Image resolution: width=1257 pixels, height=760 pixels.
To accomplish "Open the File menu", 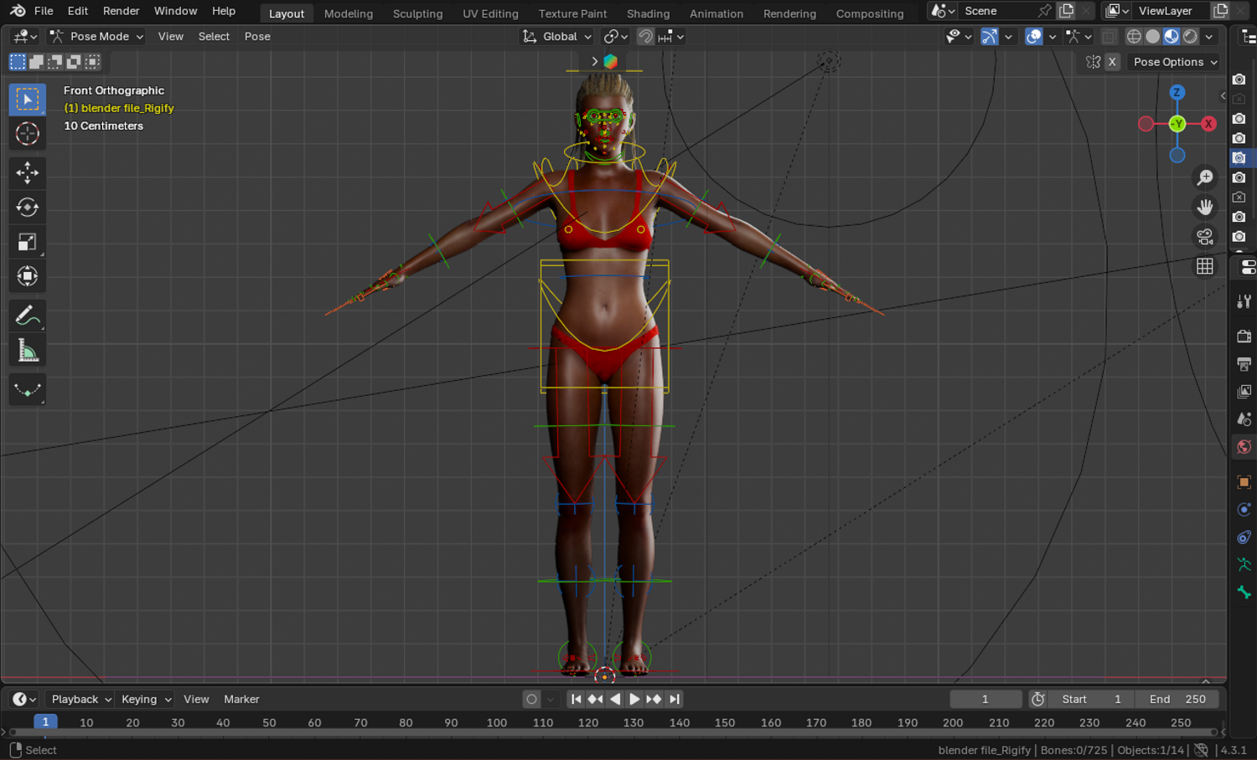I will tap(44, 11).
